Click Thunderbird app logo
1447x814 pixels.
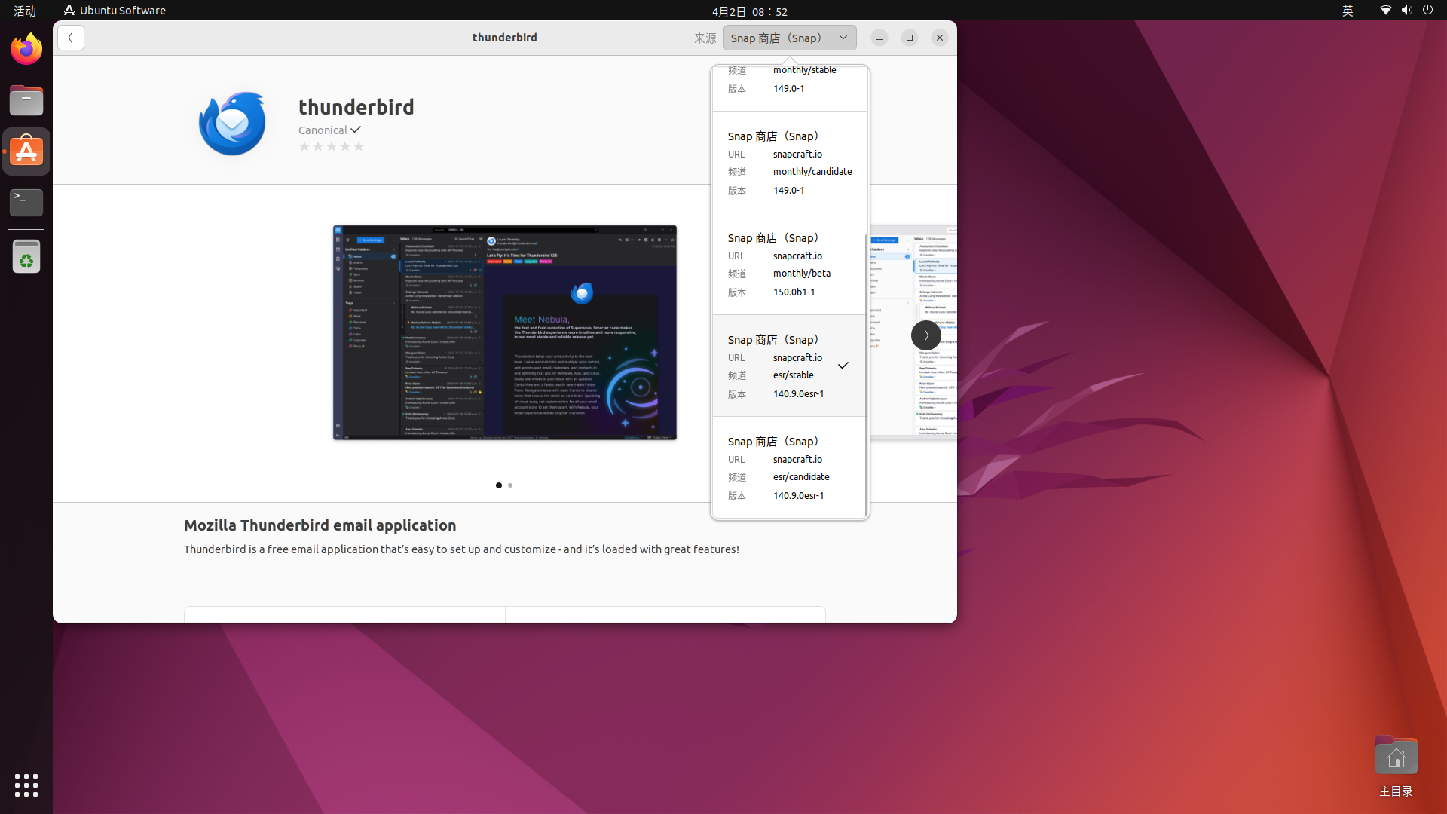[x=232, y=123]
